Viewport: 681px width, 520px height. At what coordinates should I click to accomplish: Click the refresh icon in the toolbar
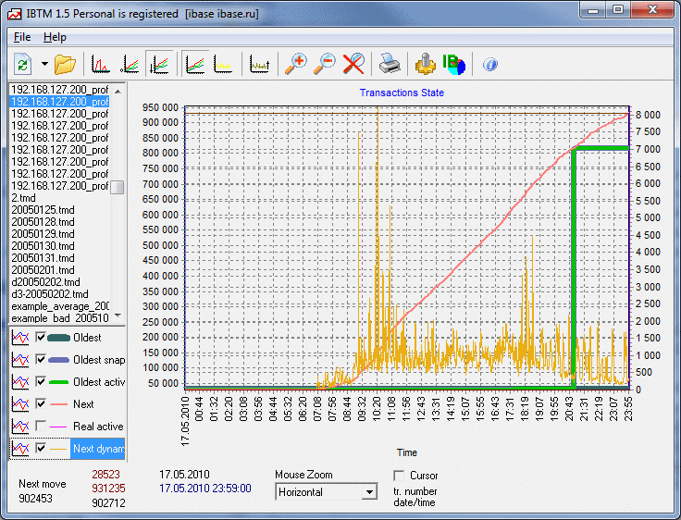click(22, 64)
